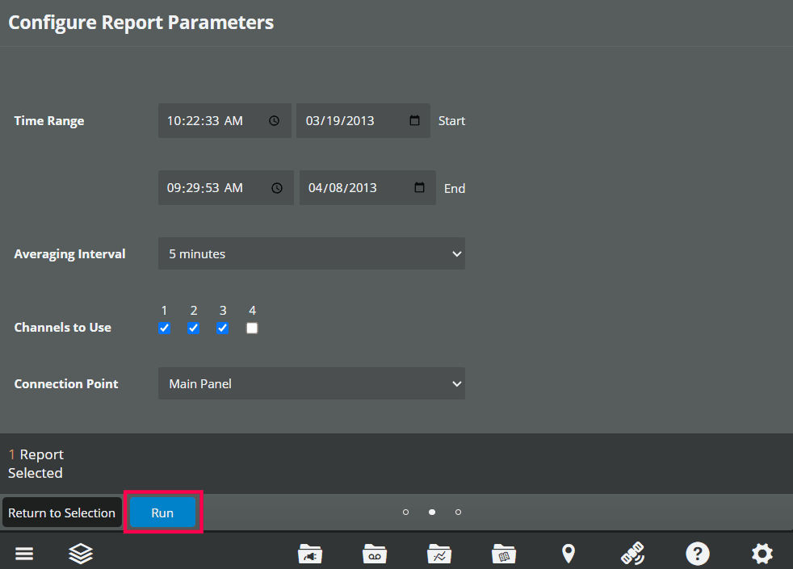Uncheck channel 1
The height and width of the screenshot is (569, 793).
[x=164, y=328]
